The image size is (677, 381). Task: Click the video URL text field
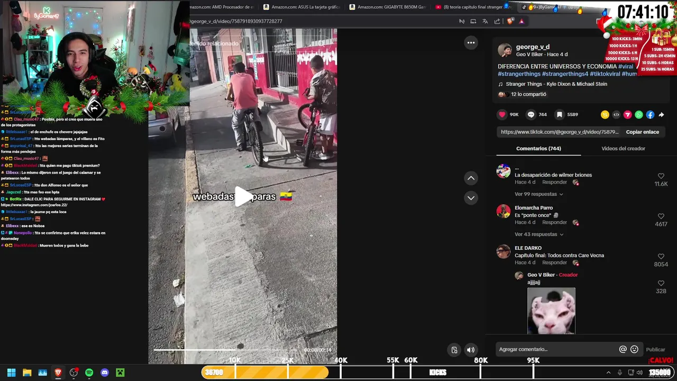[559, 132]
